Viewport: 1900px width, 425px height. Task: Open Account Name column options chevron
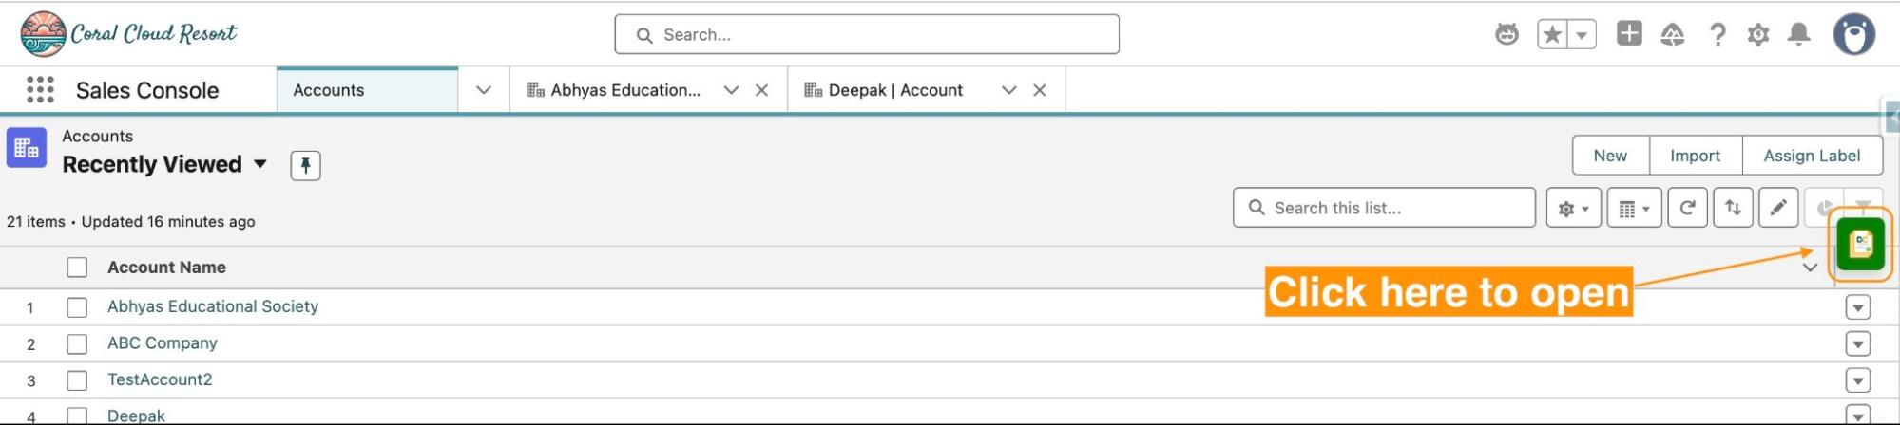(1810, 268)
